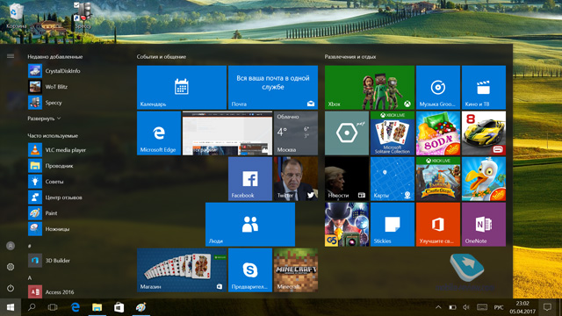This screenshot has width=562, height=316.
Task: Open Task View on the taskbar
Action: [53, 307]
